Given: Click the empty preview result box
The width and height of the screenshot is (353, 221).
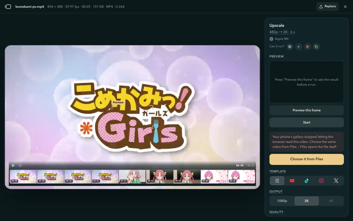Looking at the screenshot, I should (x=307, y=82).
